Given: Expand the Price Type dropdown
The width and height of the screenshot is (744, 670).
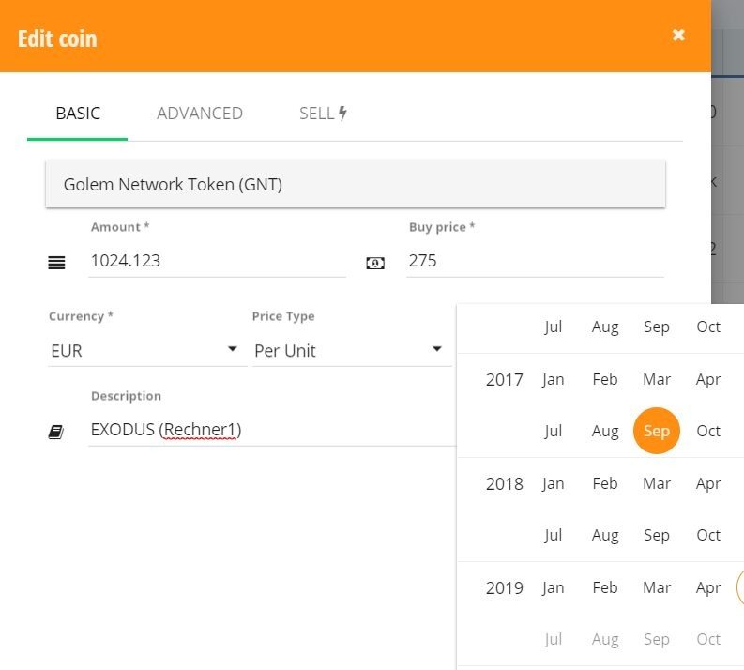Looking at the screenshot, I should click(x=350, y=351).
